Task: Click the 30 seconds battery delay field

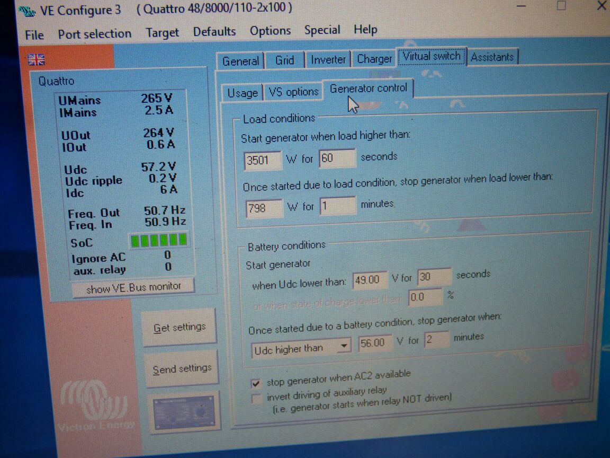Action: (434, 277)
